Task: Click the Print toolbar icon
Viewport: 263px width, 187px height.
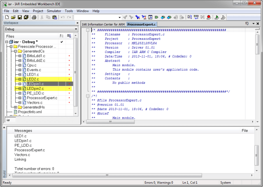Action: (x=34, y=17)
